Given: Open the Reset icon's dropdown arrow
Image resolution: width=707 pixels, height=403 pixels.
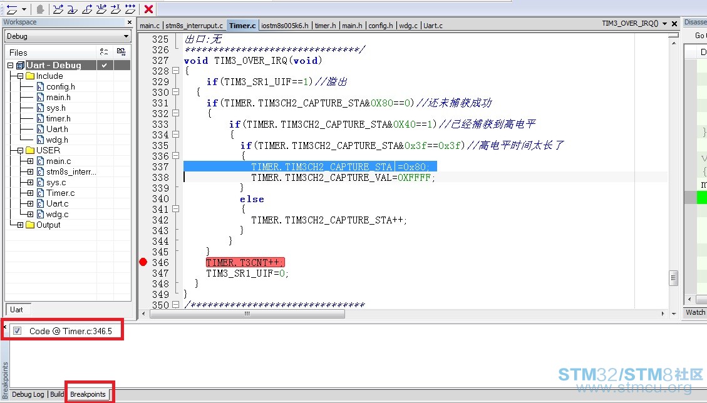Looking at the screenshot, I should (x=24, y=9).
